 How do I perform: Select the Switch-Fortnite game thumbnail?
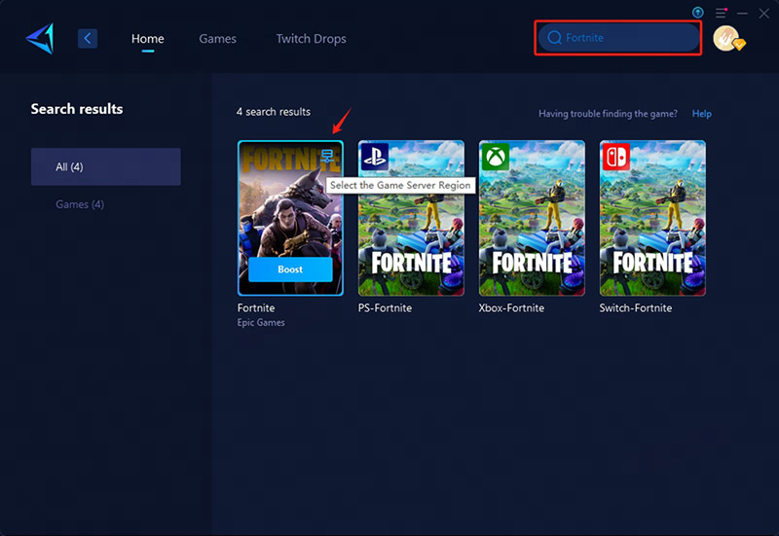[652, 219]
